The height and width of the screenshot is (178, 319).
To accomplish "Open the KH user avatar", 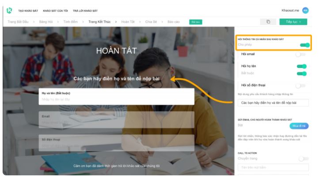I will click(x=305, y=10).
